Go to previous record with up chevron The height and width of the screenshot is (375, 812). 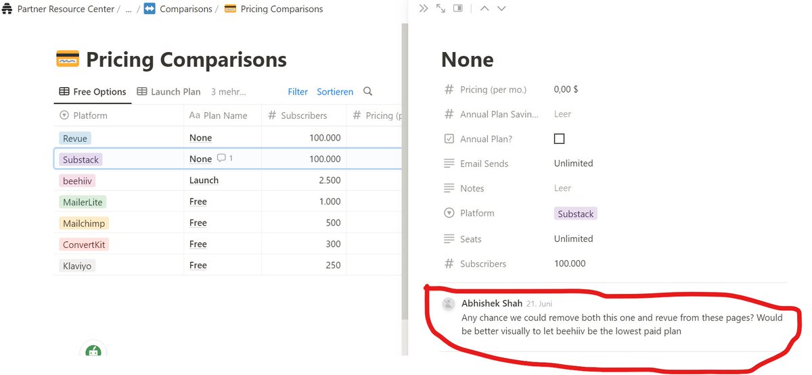click(x=484, y=8)
